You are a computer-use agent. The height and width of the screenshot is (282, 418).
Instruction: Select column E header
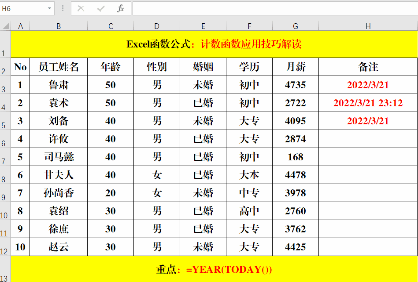pos(203,26)
